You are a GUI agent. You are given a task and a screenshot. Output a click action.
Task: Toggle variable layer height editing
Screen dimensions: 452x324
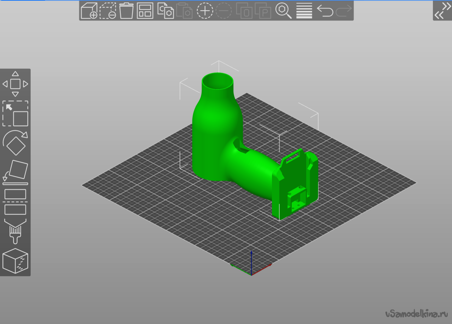(x=304, y=11)
